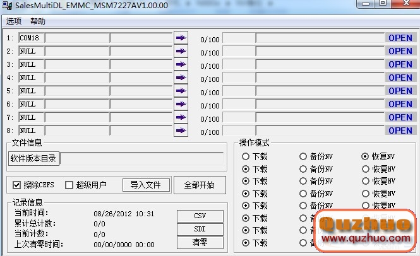Select 恢复NV radio in first mode row
The width and height of the screenshot is (420, 256).
click(365, 156)
